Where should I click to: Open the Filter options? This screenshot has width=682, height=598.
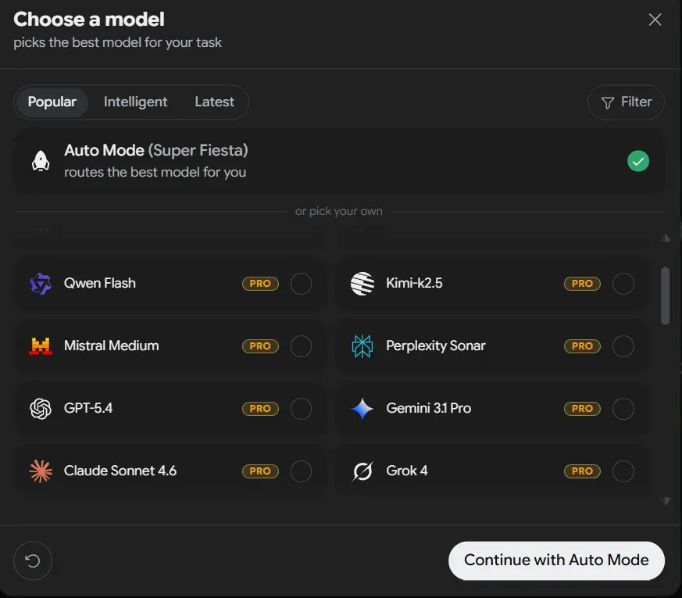coord(626,102)
